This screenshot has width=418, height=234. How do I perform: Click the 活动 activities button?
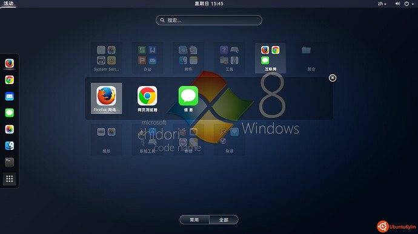[x=8, y=4]
